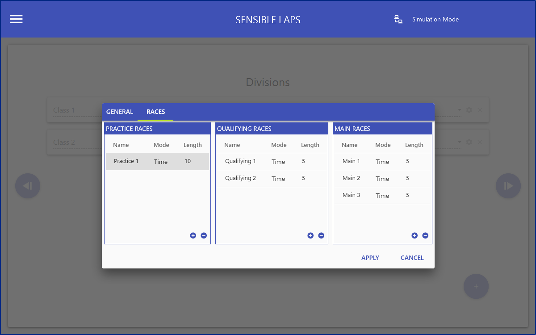536x335 pixels.
Task: Add a new practice race
Action: point(193,235)
